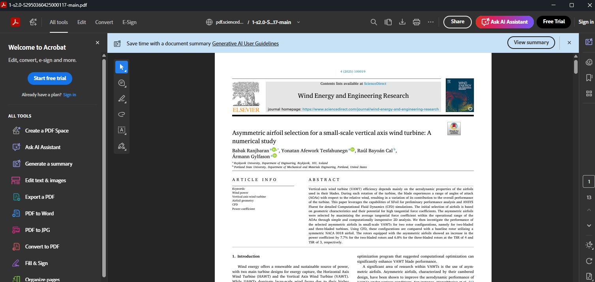The width and height of the screenshot is (595, 282).
Task: Click the red Ask AI Assistant button
Action: coord(505,22)
